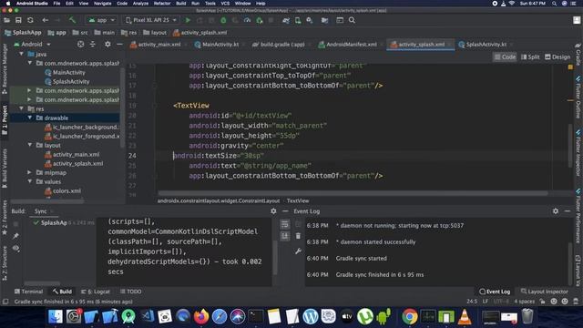The width and height of the screenshot is (583, 328).
Task: Open Project panel settings gear
Action: tap(107, 45)
